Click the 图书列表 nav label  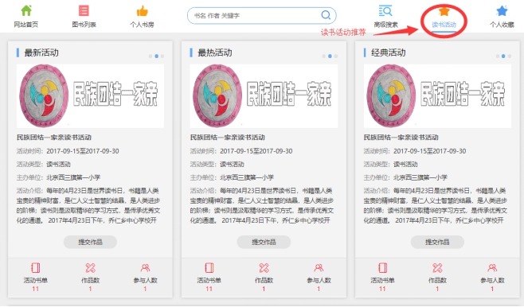pyautogui.click(x=84, y=25)
